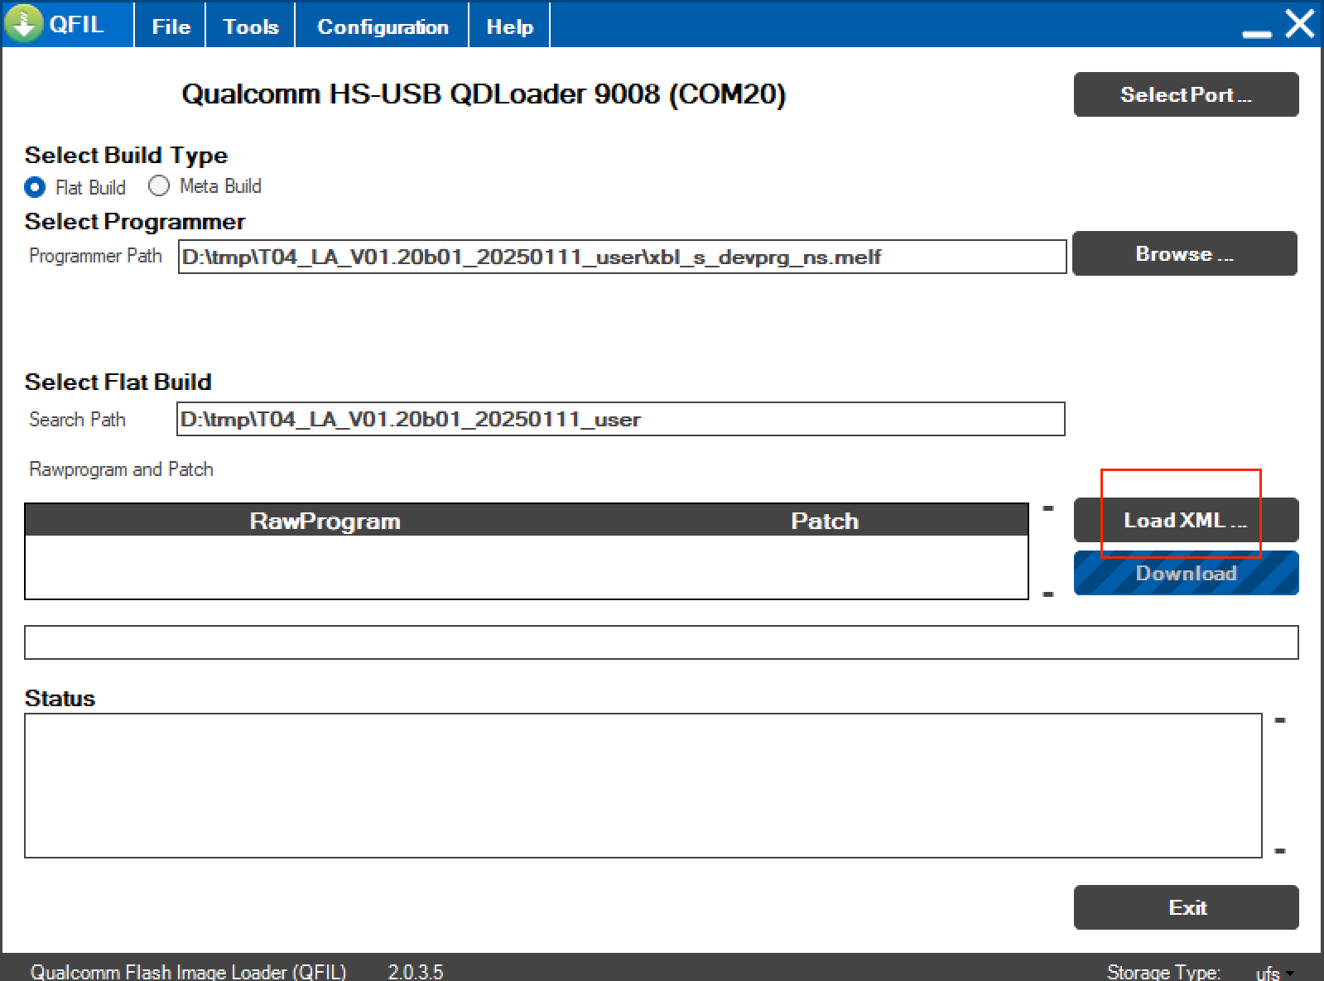This screenshot has height=981, width=1324.
Task: Open the File menu
Action: (x=171, y=26)
